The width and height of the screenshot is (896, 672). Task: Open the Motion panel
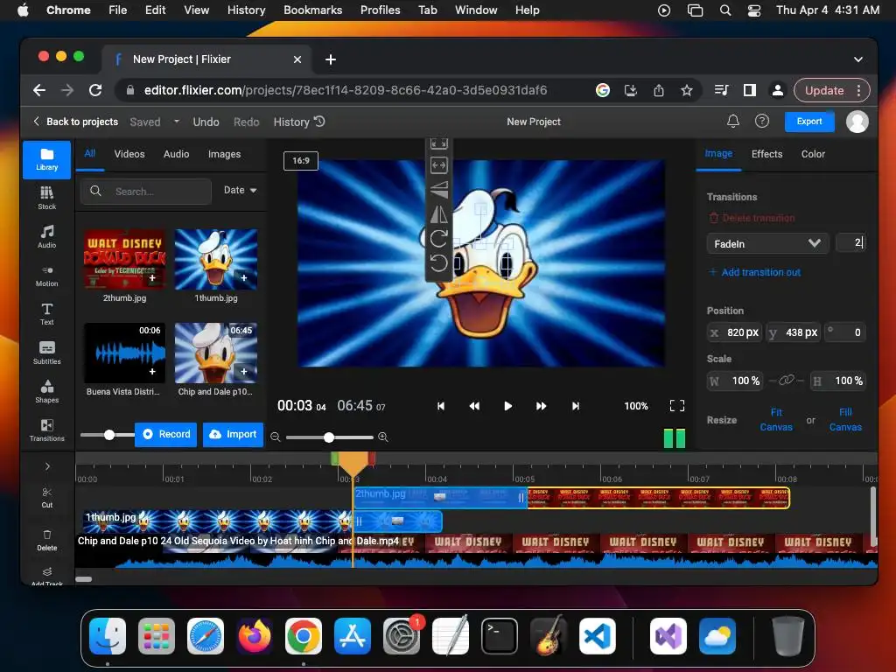click(x=47, y=276)
